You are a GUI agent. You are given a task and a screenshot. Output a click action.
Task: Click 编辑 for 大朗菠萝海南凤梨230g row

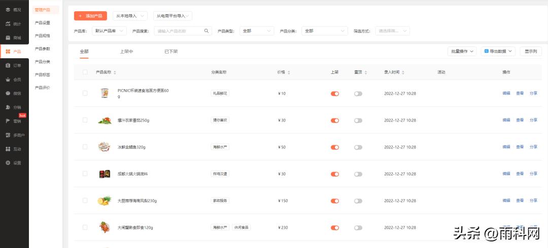(x=506, y=200)
